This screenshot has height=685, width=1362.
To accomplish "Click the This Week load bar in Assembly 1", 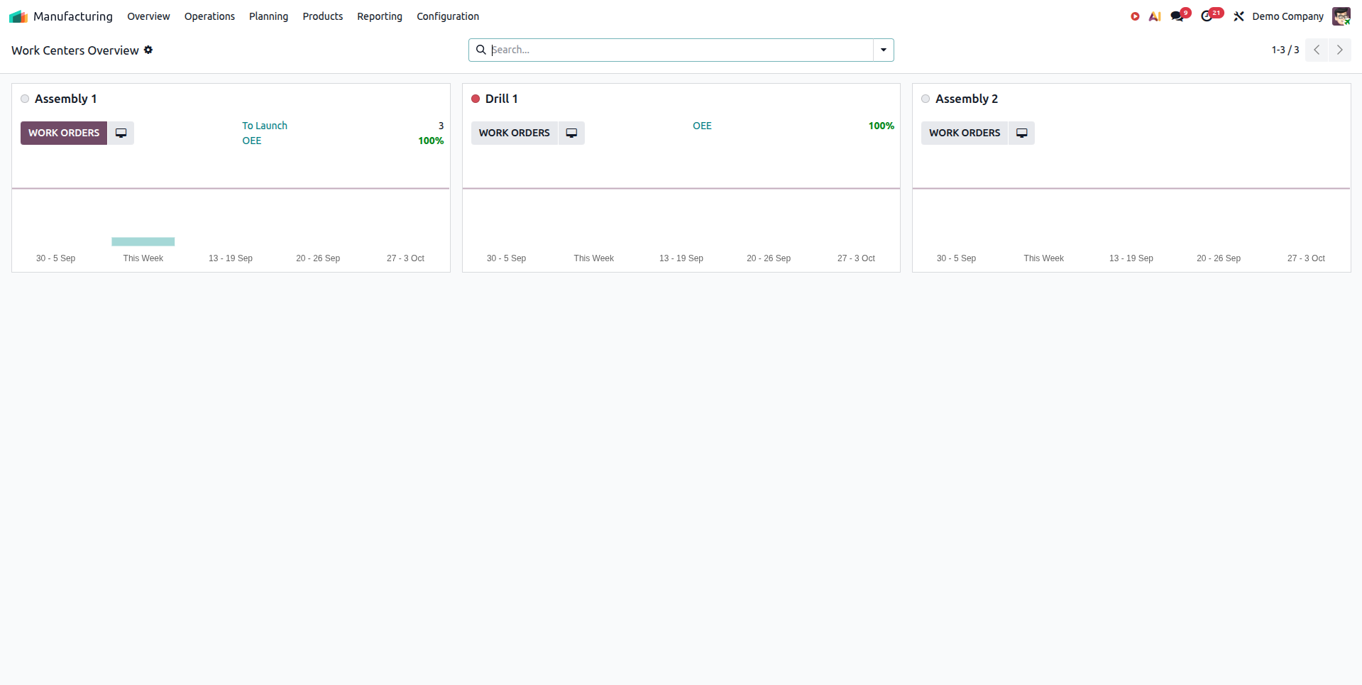I will (143, 241).
